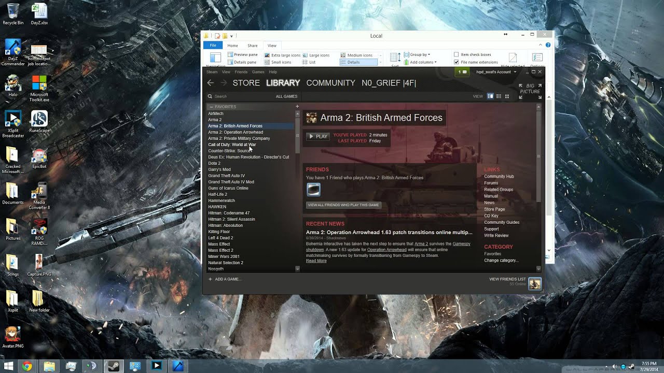664x373 pixels.
Task: Go to the COMMUNITY tab in Steam
Action: click(x=330, y=83)
